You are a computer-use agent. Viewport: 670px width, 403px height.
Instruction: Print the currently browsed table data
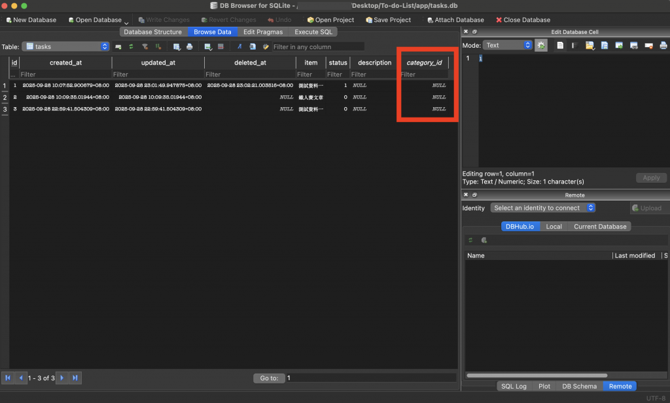point(189,46)
